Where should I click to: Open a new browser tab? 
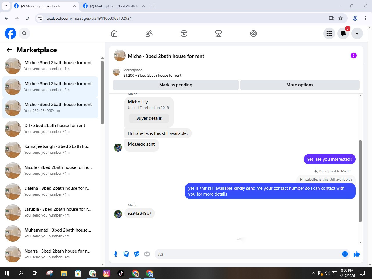154,6
